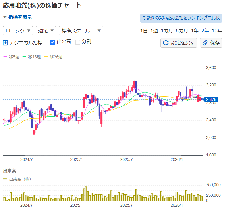The width and height of the screenshot is (225, 209).
Task: Select the 1日 time range tab
Action: click(144, 31)
